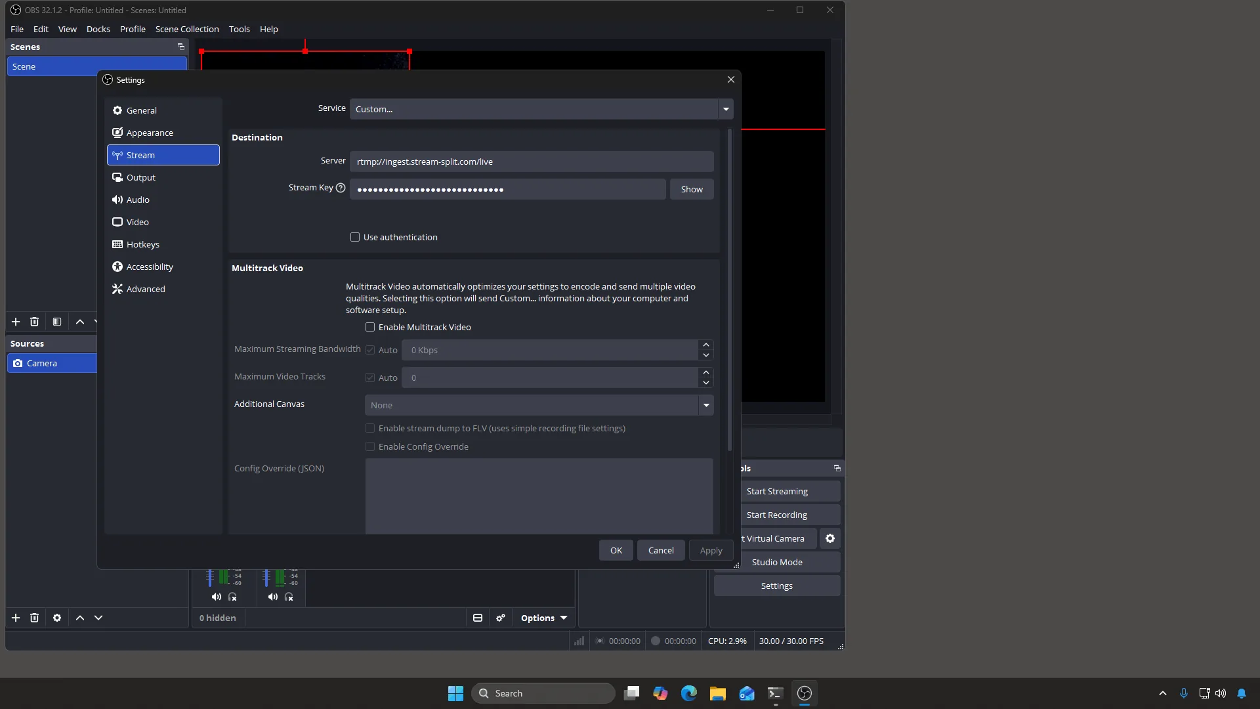Switch to Audio settings category
The height and width of the screenshot is (709, 1260).
tap(163, 200)
